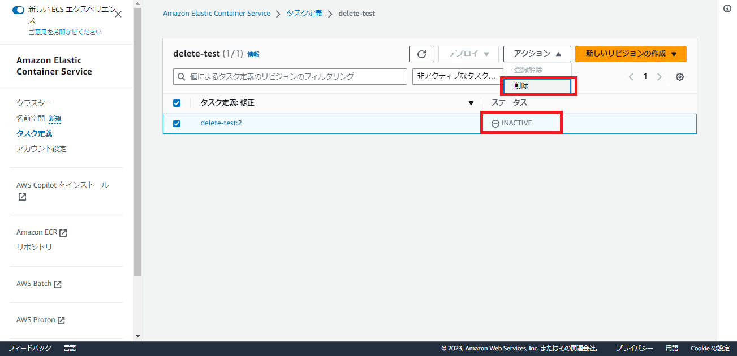
Task: Click the info icon in top-right corner
Action: click(x=728, y=8)
